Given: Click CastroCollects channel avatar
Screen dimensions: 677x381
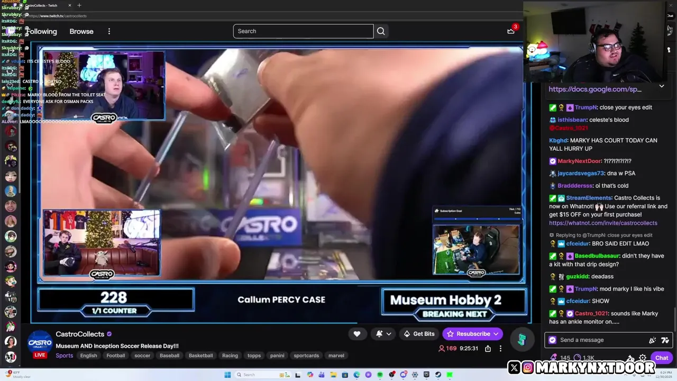Looking at the screenshot, I should (x=40, y=343).
